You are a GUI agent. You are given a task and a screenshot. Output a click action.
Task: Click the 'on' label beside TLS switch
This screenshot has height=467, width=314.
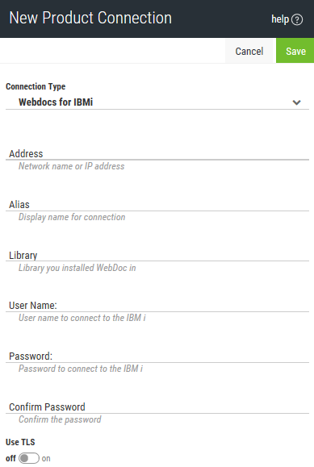(x=46, y=458)
